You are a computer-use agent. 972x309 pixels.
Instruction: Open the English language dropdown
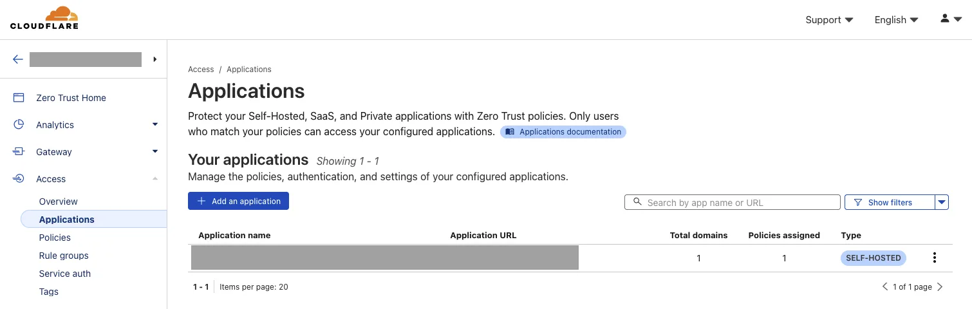pos(896,20)
